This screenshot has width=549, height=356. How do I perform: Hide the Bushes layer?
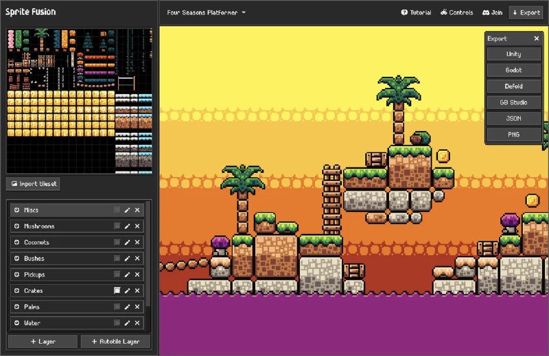coord(16,259)
